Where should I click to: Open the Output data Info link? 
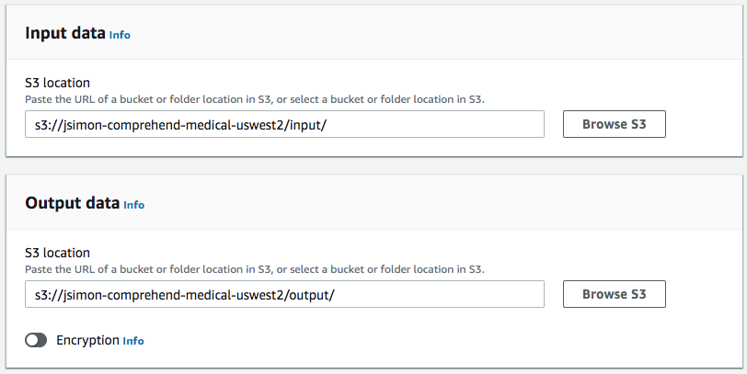click(x=134, y=205)
